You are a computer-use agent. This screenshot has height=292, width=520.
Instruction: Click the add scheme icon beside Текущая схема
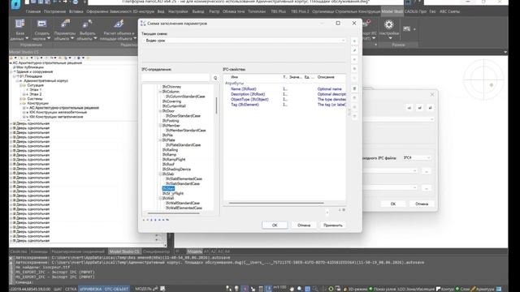coord(354,41)
